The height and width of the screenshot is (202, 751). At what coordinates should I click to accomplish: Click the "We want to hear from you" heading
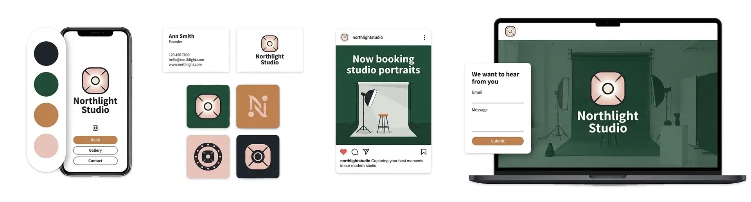pos(496,78)
